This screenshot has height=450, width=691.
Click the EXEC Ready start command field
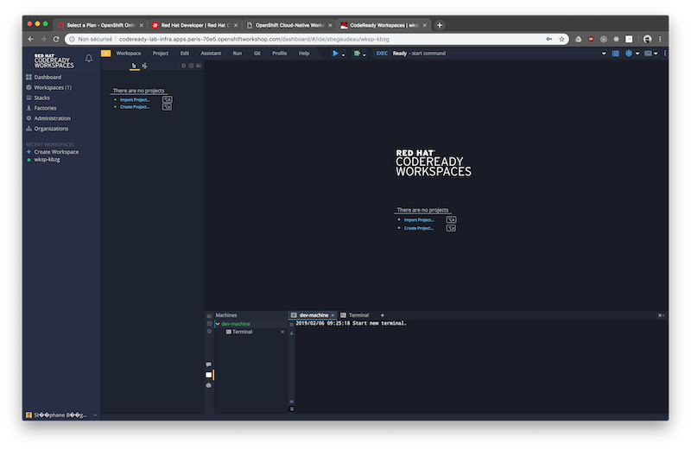coord(489,54)
